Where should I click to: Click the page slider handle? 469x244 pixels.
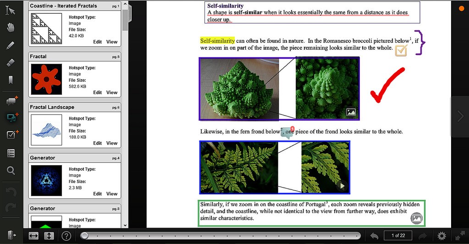pyautogui.click(x=84, y=236)
